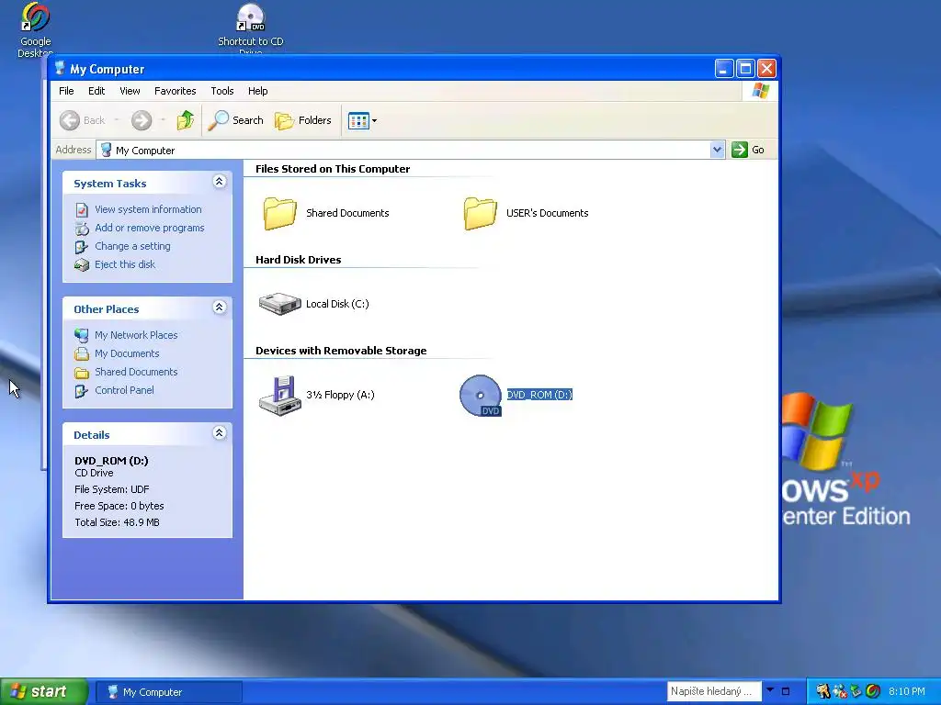Click the Control Panel icon
The width and height of the screenshot is (941, 705).
pyautogui.click(x=82, y=391)
